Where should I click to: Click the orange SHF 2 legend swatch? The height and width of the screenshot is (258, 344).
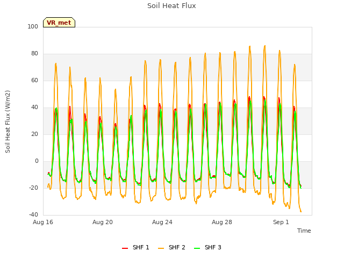(161, 248)
